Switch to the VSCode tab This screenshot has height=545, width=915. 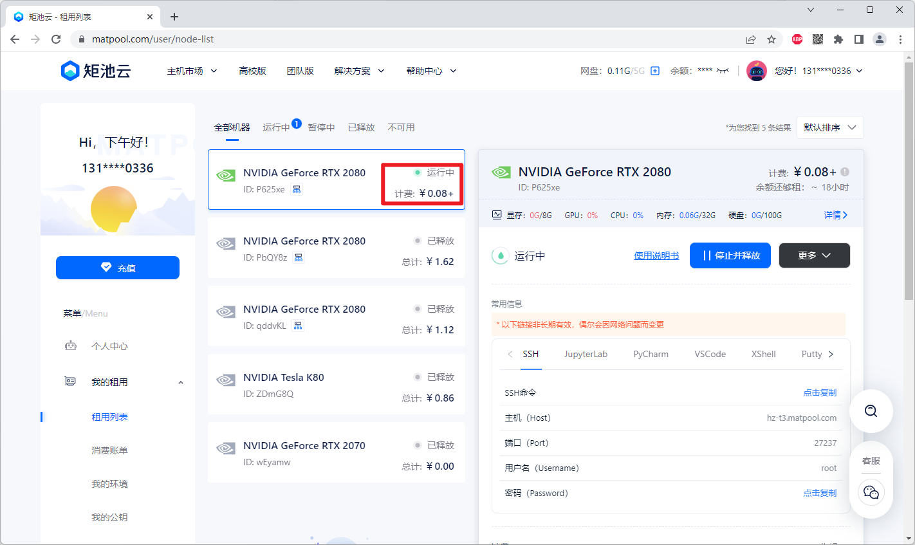[x=710, y=354]
